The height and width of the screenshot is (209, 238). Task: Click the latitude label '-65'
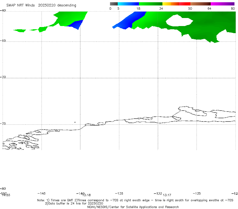(x=3, y=41)
